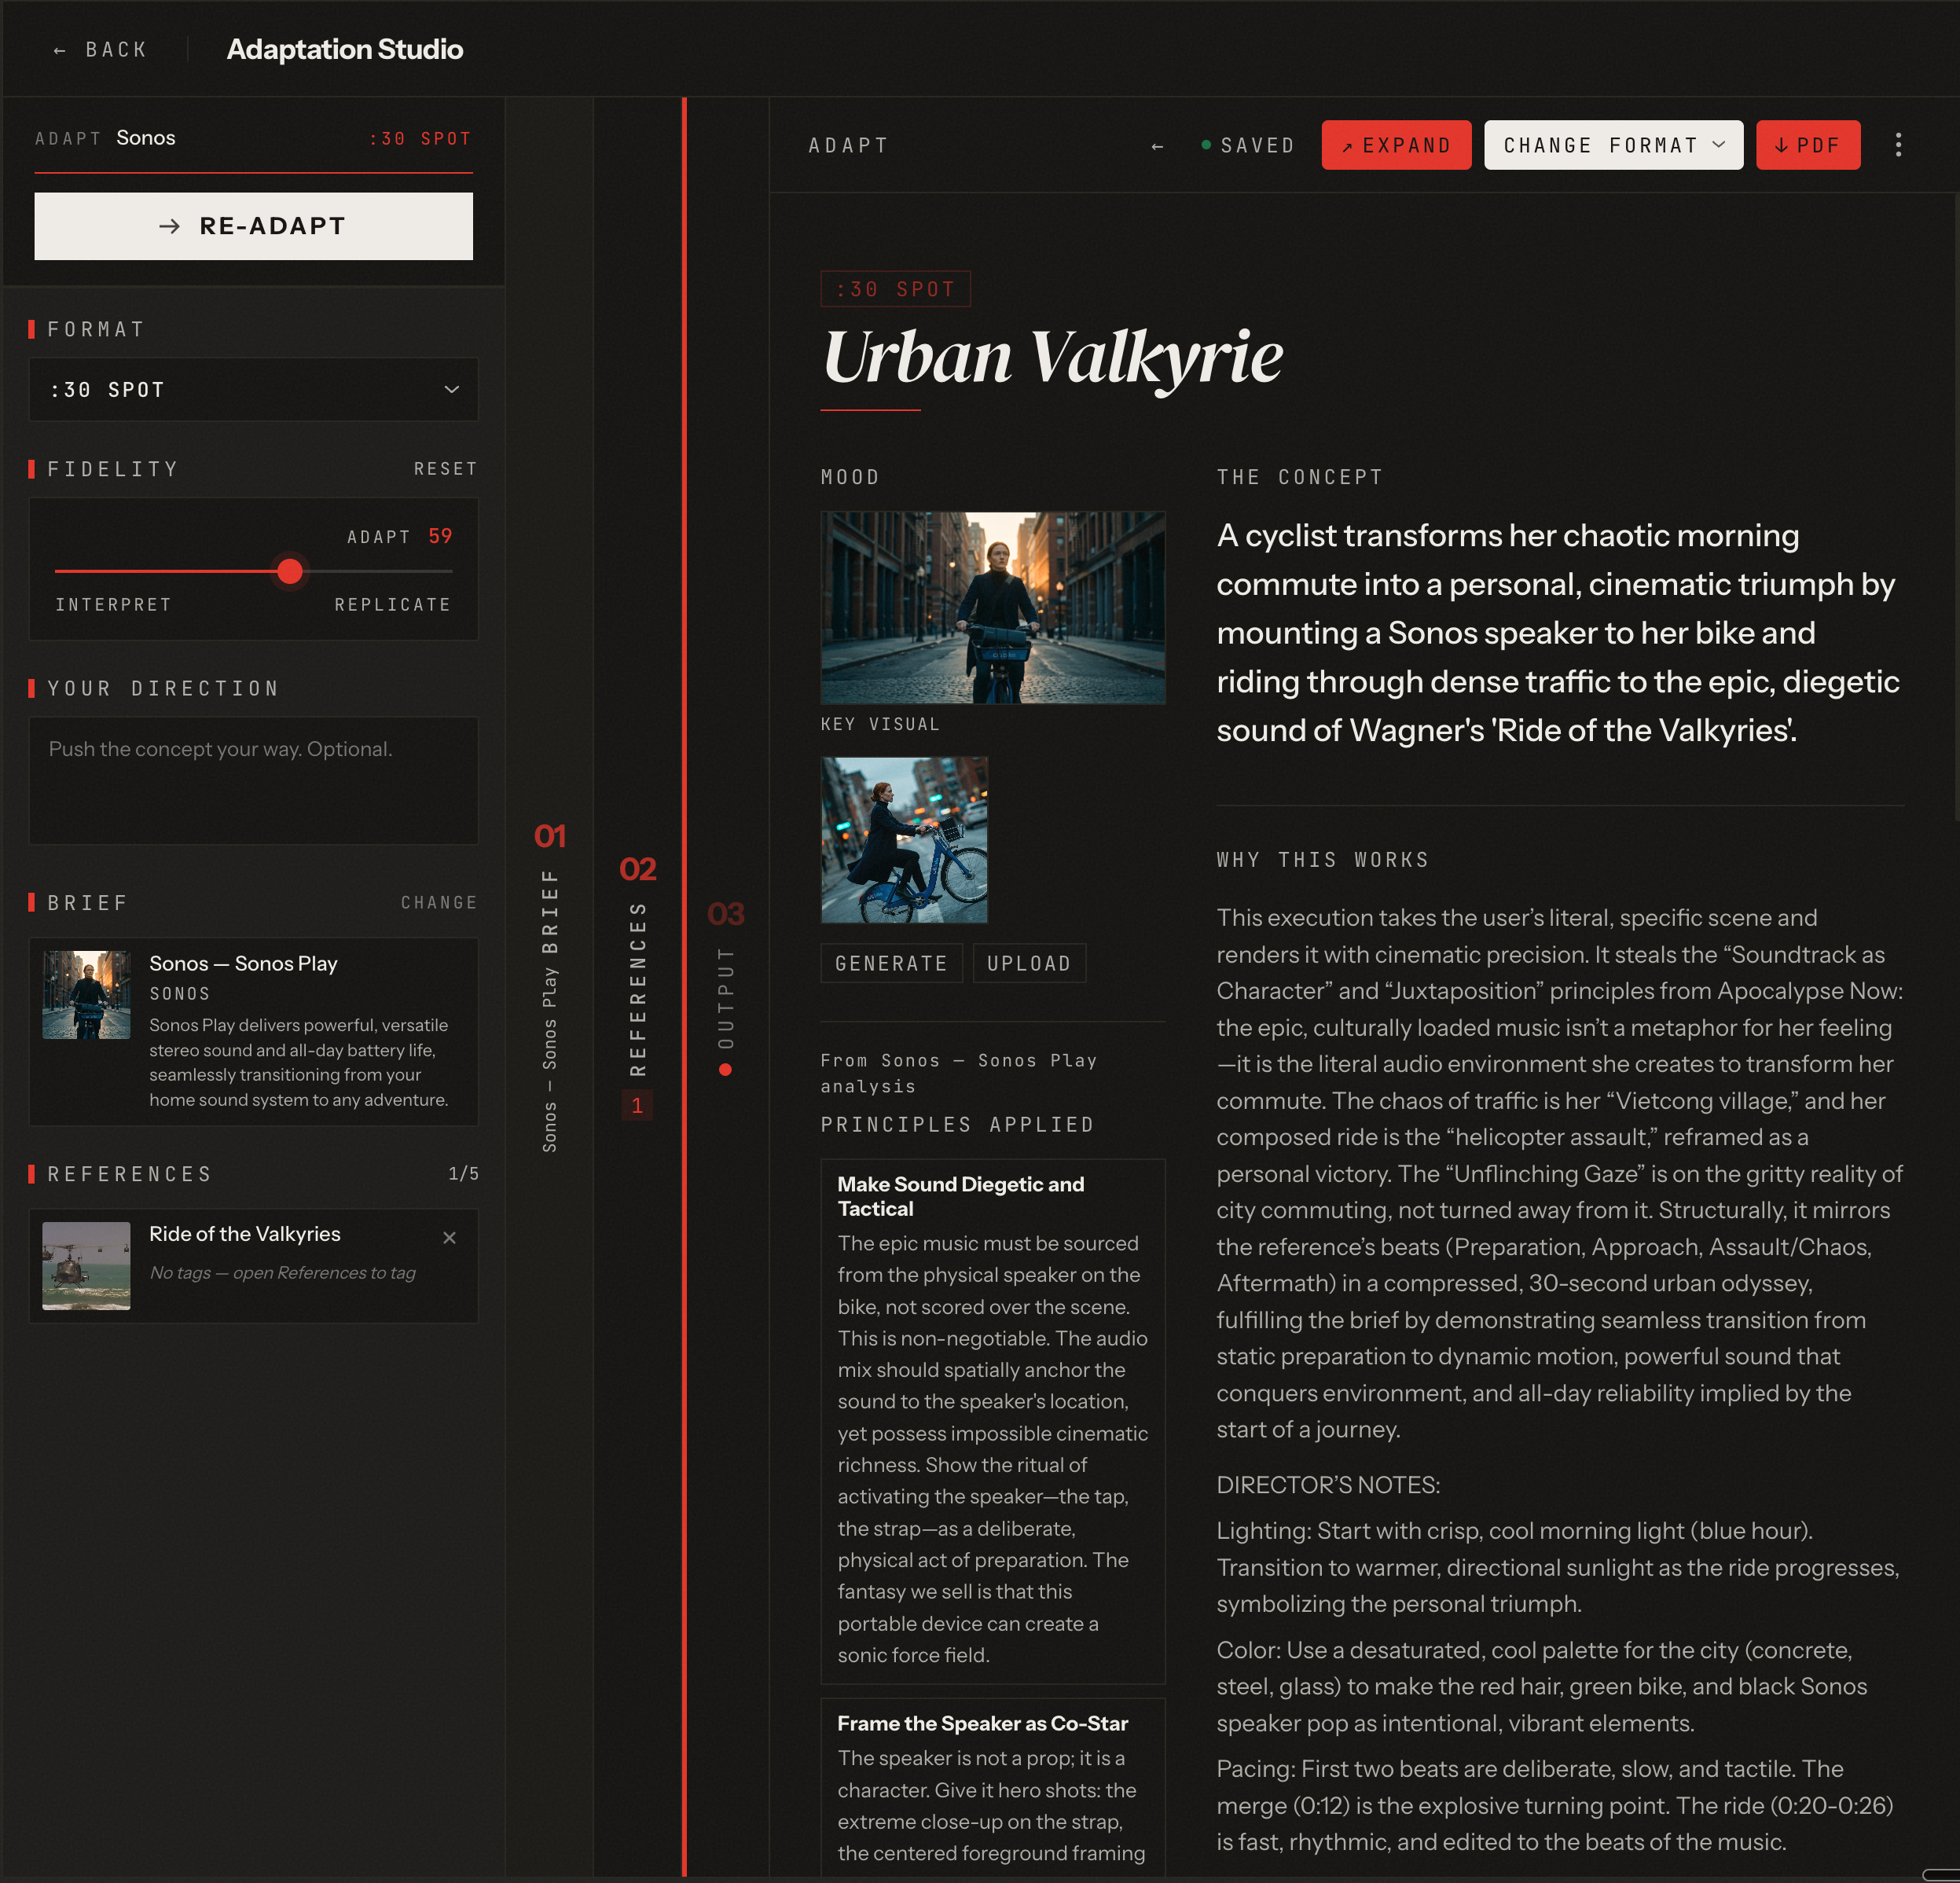Open the Sonos Play brief card thumbnail
This screenshot has height=1883, width=1960.
click(x=86, y=995)
